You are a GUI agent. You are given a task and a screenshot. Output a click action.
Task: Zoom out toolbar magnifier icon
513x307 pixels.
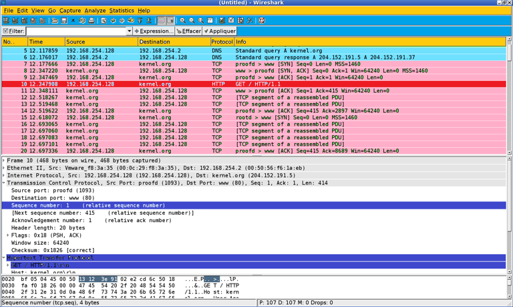(192, 21)
